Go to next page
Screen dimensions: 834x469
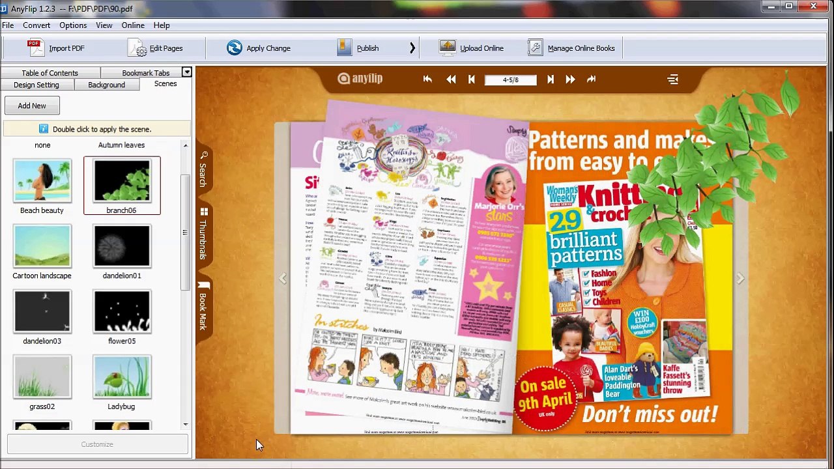point(550,79)
